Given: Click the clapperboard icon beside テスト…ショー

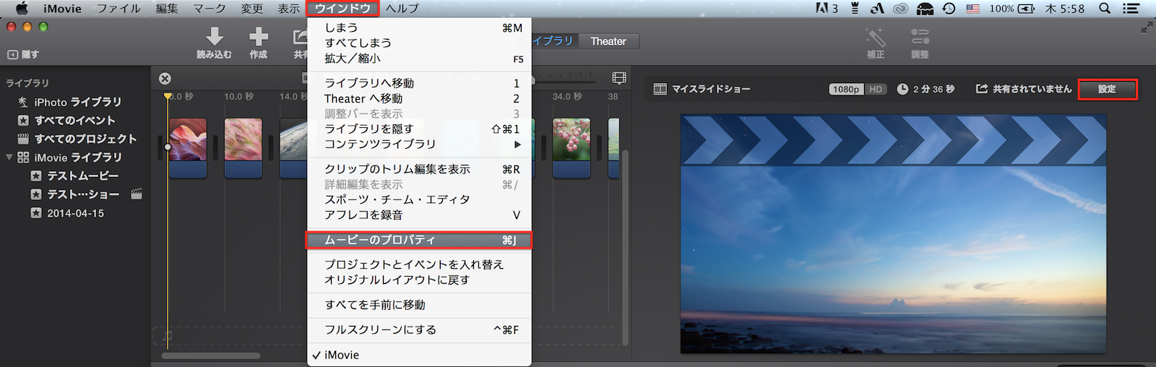Looking at the screenshot, I should click(x=136, y=194).
